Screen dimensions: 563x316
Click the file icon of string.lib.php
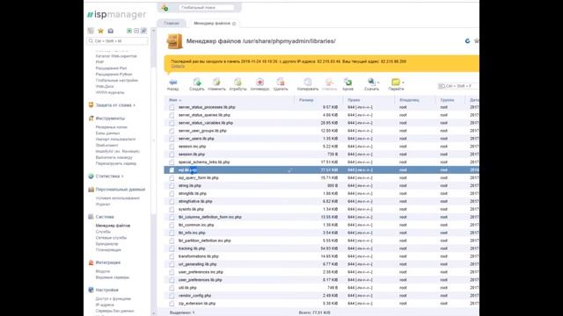pyautogui.click(x=172, y=185)
